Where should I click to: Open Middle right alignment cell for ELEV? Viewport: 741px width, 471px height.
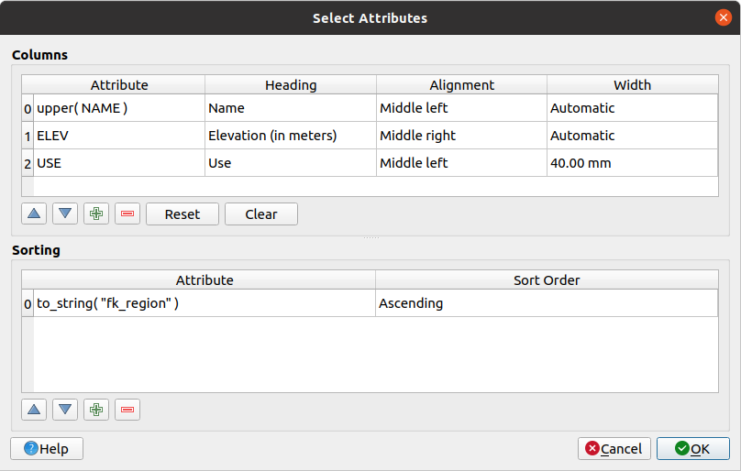tap(461, 136)
